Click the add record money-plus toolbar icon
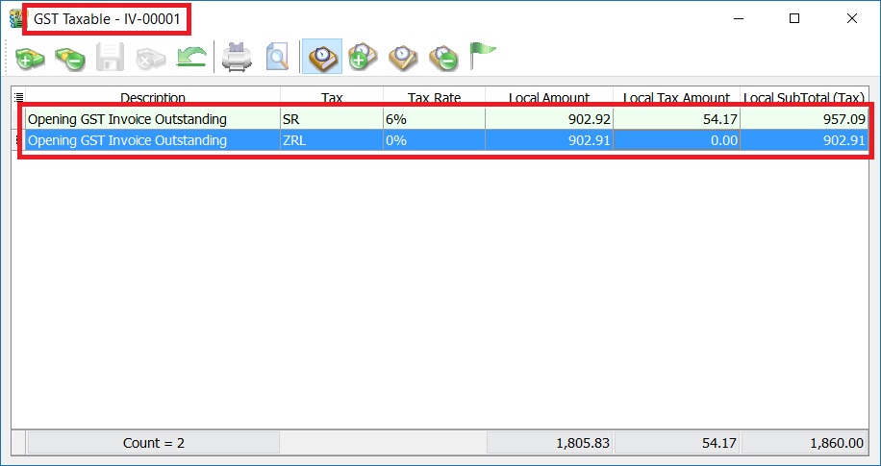881x466 pixels. click(x=30, y=58)
